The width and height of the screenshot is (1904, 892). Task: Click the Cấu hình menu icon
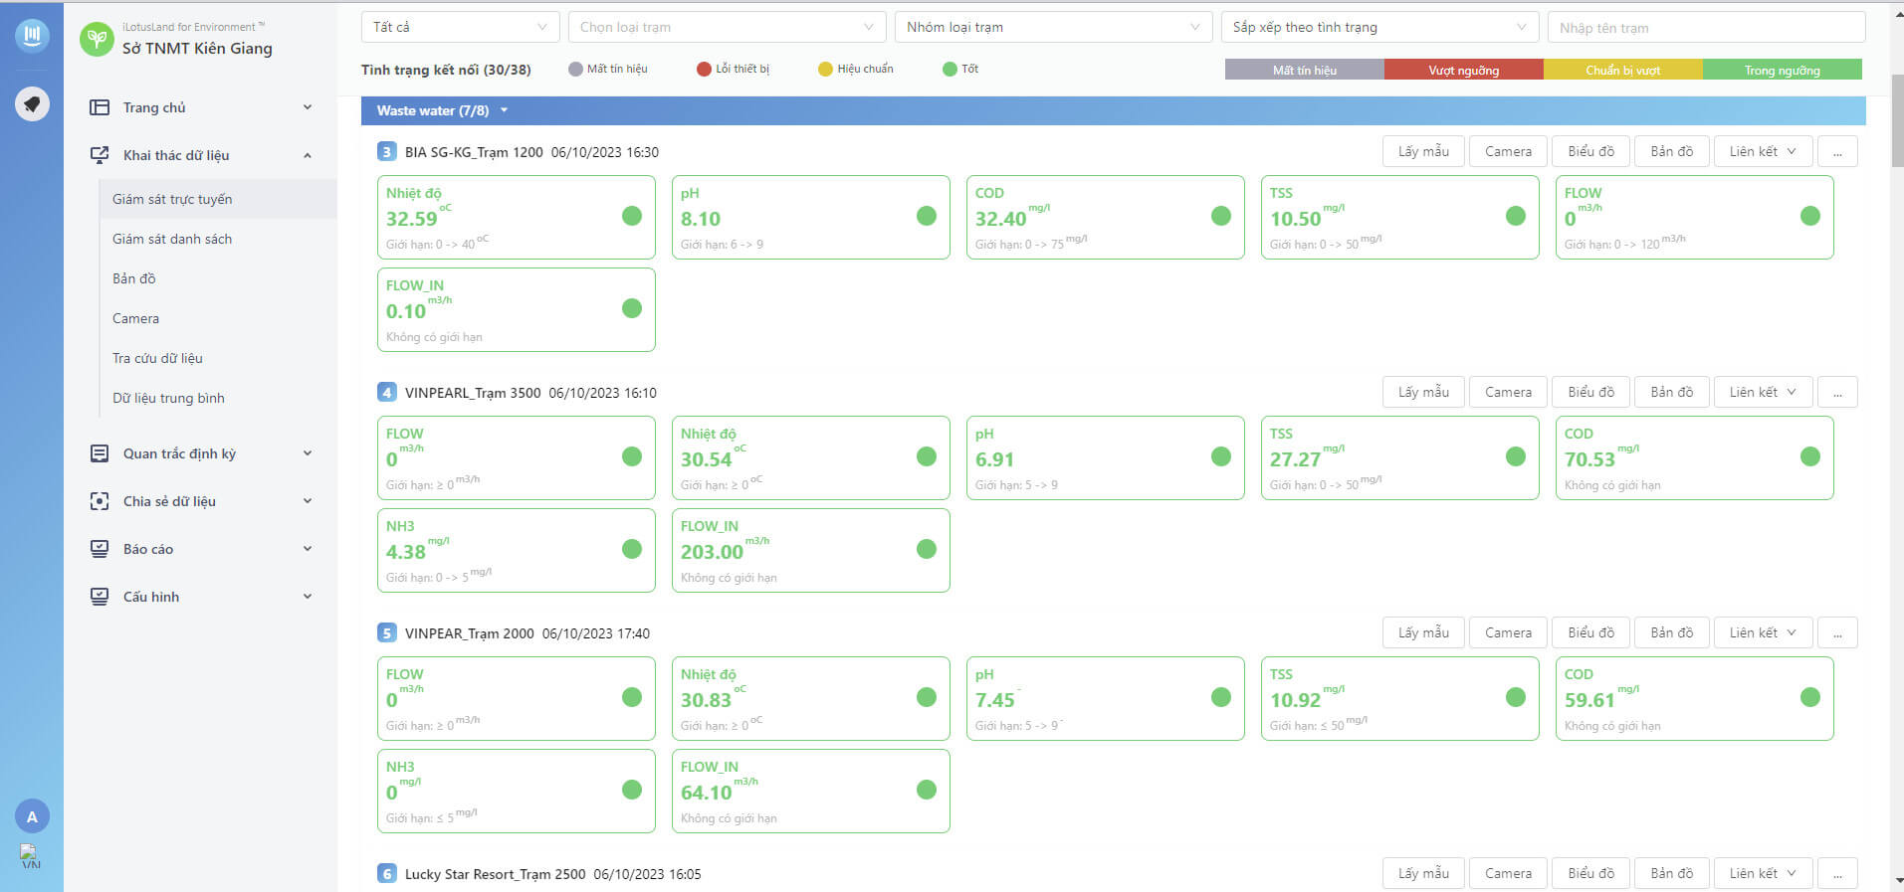click(100, 597)
